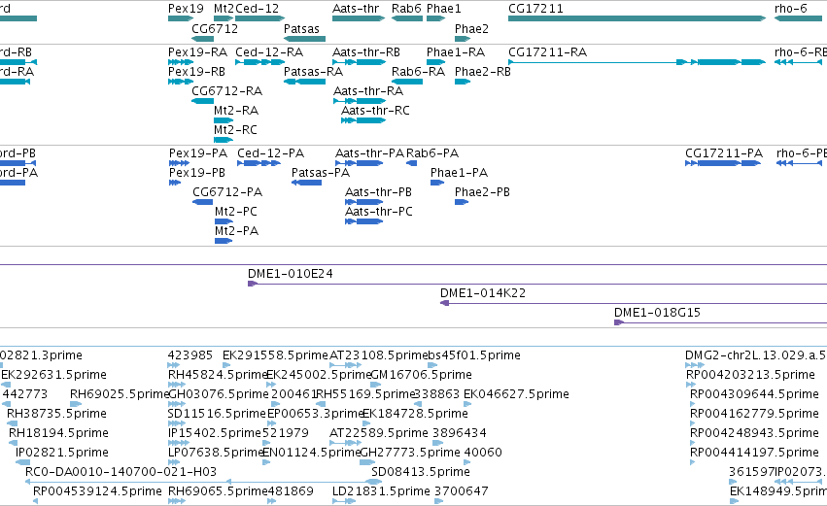This screenshot has width=827, height=506.
Task: Select the Patsas-PA coding feature
Action: click(x=306, y=183)
